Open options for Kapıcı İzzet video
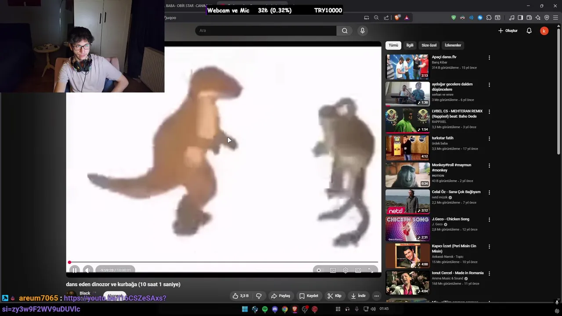This screenshot has width=562, height=316. (489, 247)
